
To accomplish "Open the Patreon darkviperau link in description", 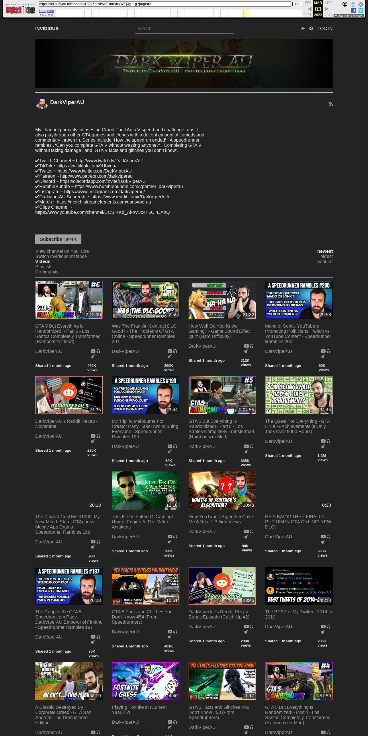I will click(x=96, y=176).
